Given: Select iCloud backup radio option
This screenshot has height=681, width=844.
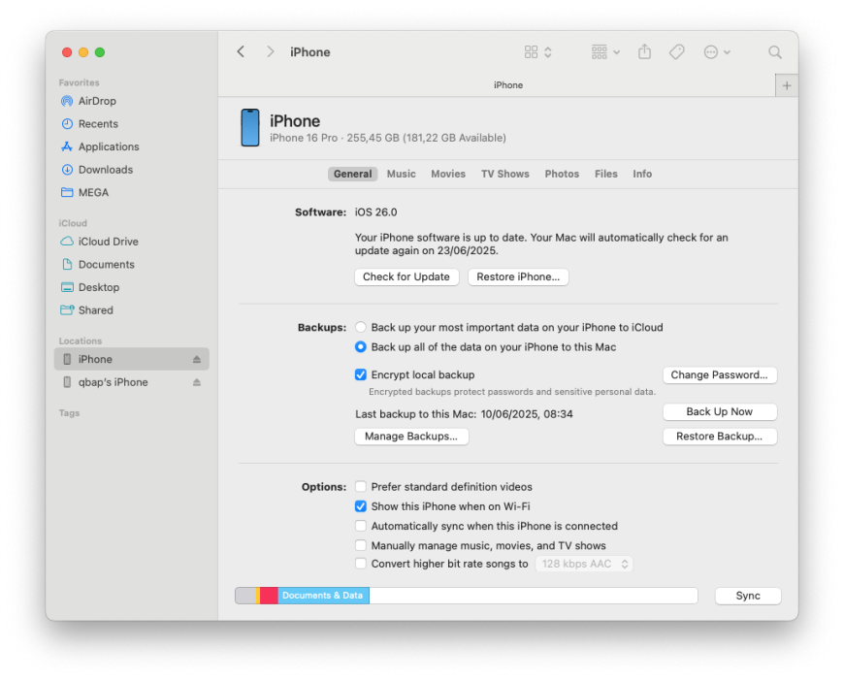Looking at the screenshot, I should (361, 327).
